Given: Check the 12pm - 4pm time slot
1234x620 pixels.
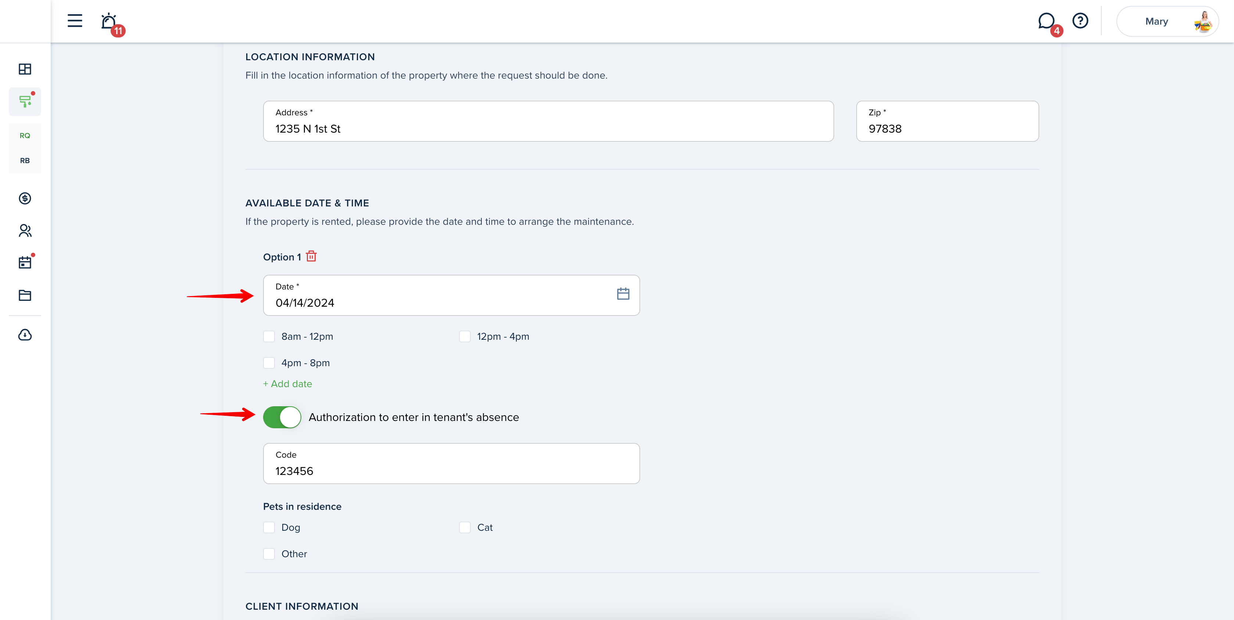Looking at the screenshot, I should 464,336.
